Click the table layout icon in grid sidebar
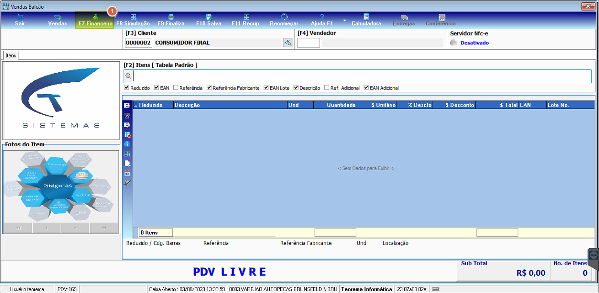 (x=127, y=154)
